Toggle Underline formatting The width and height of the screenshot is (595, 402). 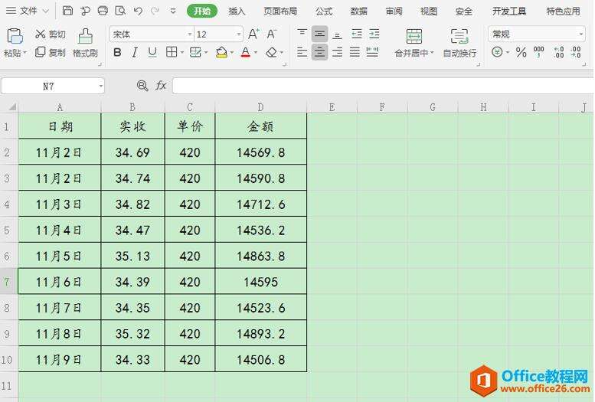click(x=152, y=52)
